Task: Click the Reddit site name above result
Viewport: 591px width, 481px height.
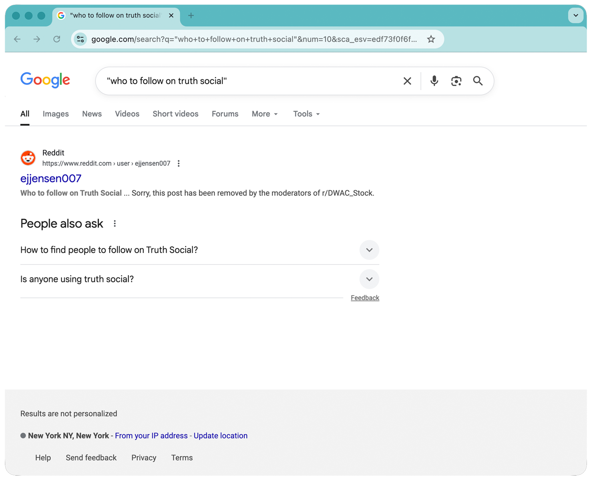Action: click(53, 153)
